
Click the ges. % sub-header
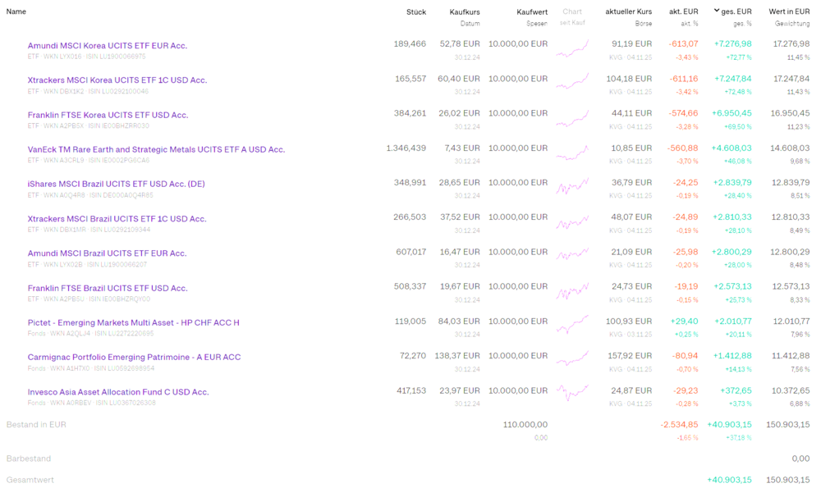(x=742, y=24)
